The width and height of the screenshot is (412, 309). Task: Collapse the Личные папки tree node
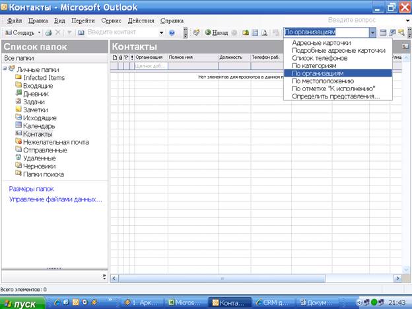coord(5,69)
